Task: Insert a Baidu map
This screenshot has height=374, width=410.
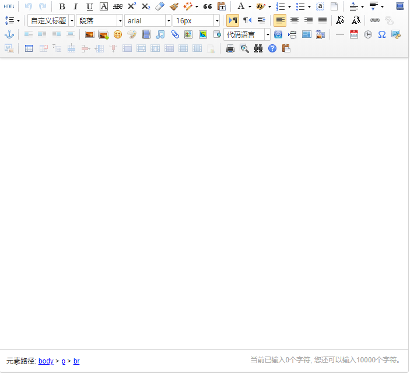Action: (x=188, y=34)
